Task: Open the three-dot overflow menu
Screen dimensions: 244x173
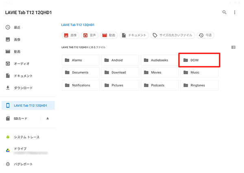Action: tap(235, 12)
